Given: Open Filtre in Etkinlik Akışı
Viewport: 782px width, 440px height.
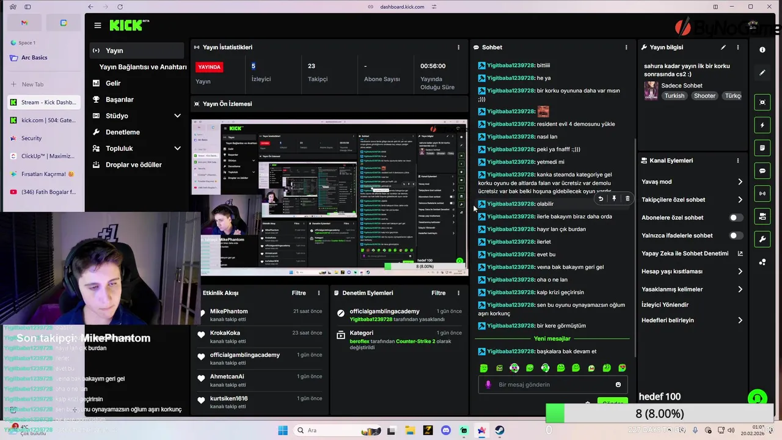Looking at the screenshot, I should [299, 293].
